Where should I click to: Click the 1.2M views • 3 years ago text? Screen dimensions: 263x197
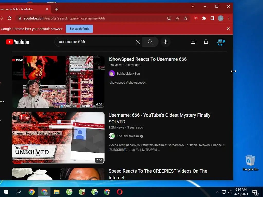pyautogui.click(x=126, y=127)
